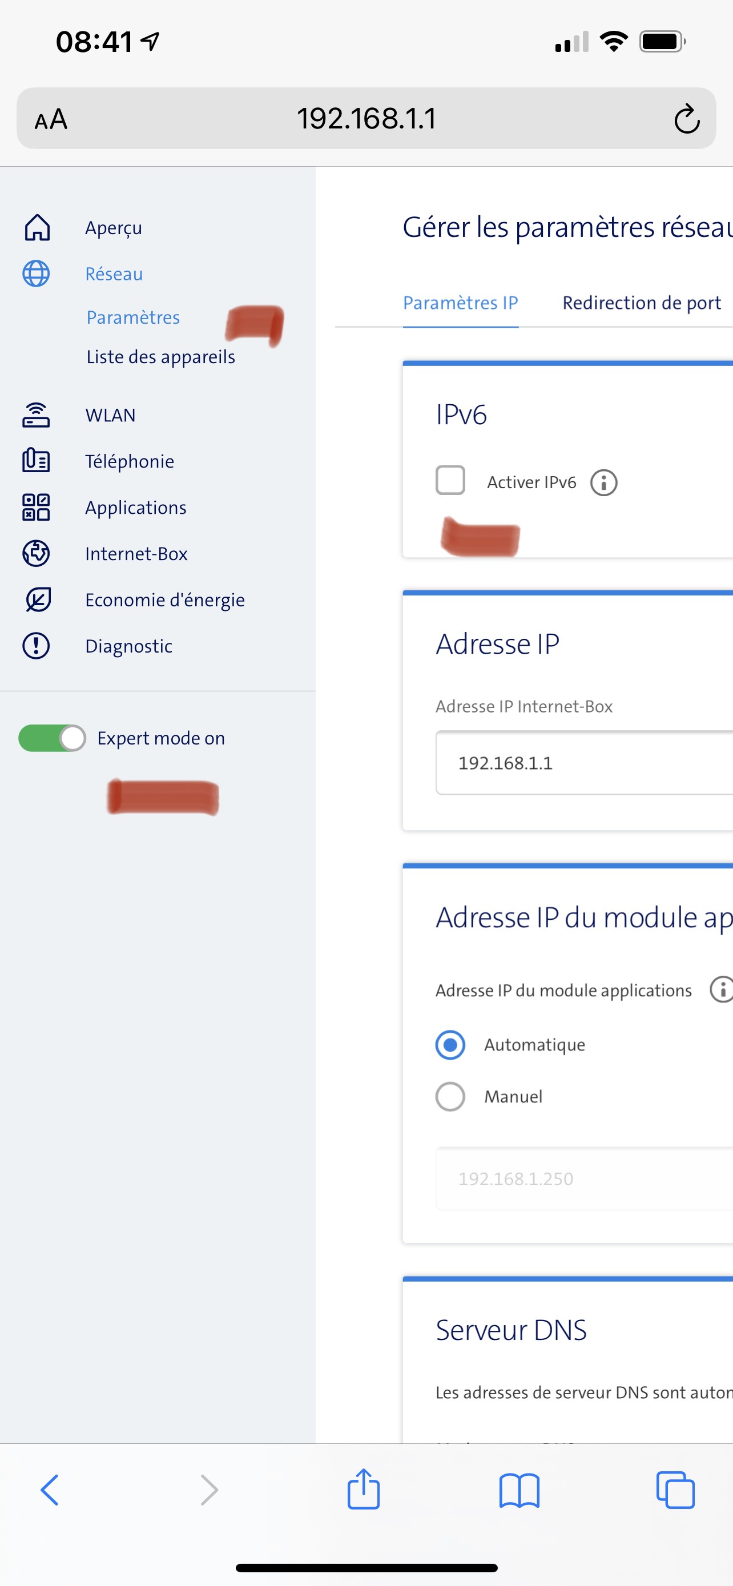Click the Adresse IP Internet-Box field

tap(583, 763)
